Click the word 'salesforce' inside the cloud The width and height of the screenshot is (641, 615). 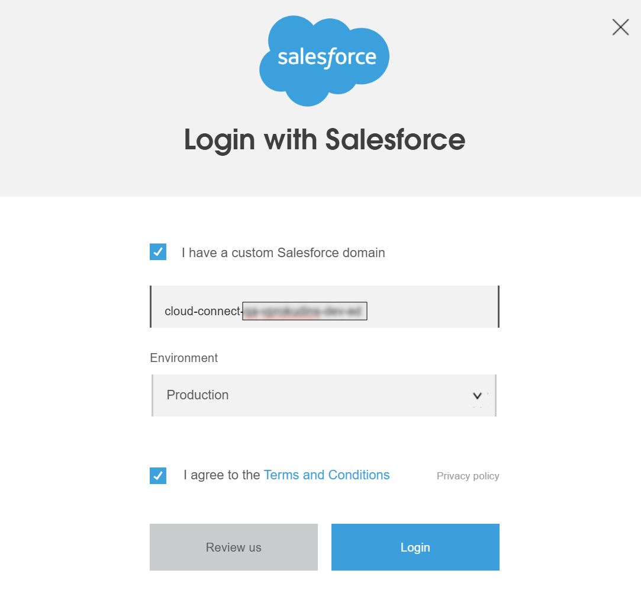tap(327, 57)
